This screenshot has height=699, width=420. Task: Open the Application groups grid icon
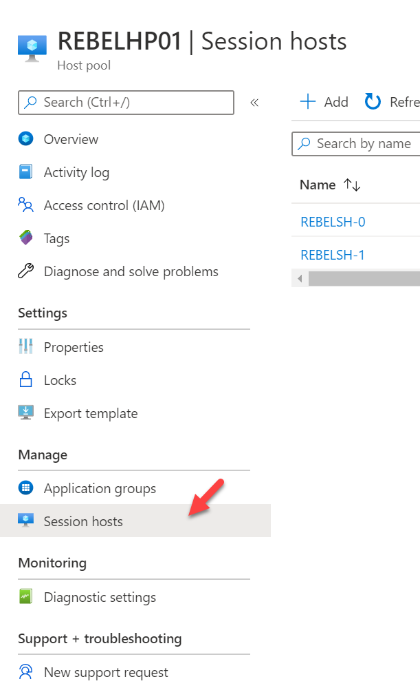(x=26, y=488)
